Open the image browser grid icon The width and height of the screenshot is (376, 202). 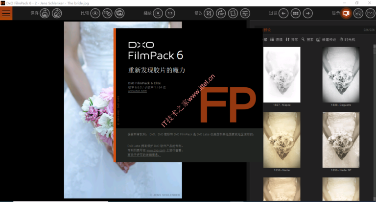pyautogui.click(x=296, y=13)
